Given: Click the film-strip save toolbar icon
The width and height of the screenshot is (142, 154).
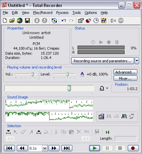Looking at the screenshot, I should coord(104,21).
